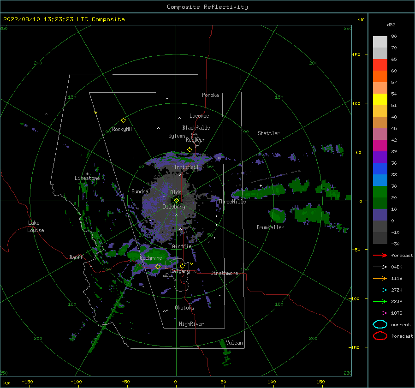Click the yellow diamond marker above Calgary

pyautogui.click(x=182, y=266)
